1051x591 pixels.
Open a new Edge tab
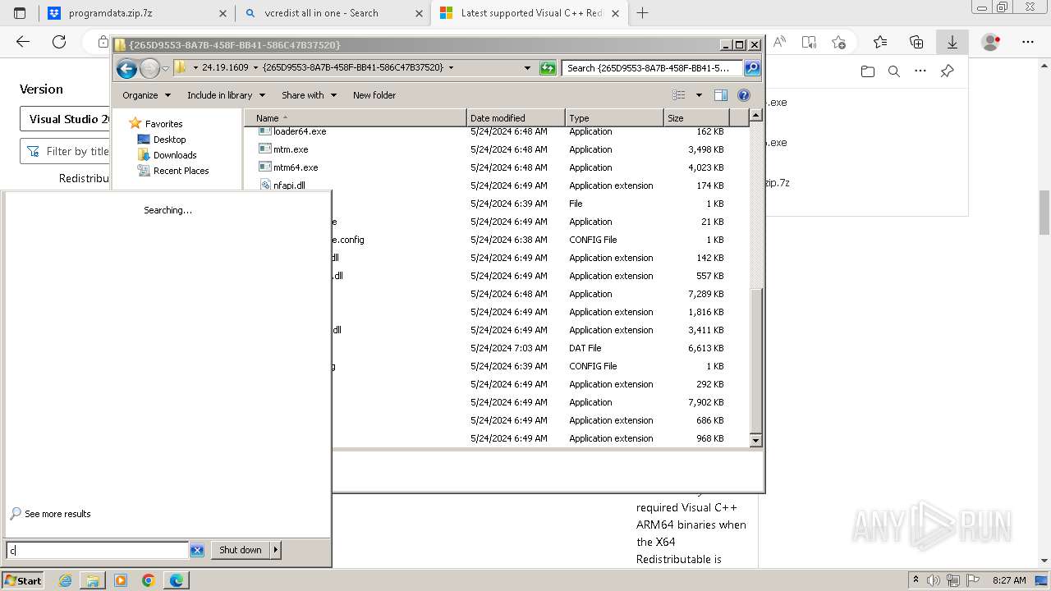point(642,13)
